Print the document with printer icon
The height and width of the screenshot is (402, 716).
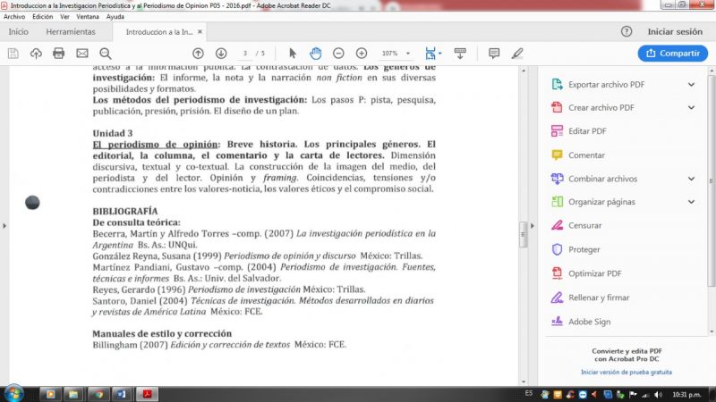[x=58, y=54]
